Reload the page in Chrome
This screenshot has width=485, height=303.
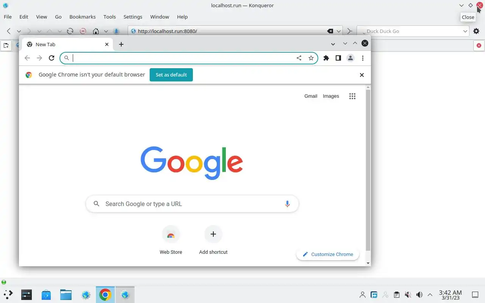(x=52, y=58)
